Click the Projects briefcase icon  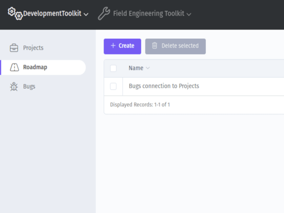pos(14,48)
